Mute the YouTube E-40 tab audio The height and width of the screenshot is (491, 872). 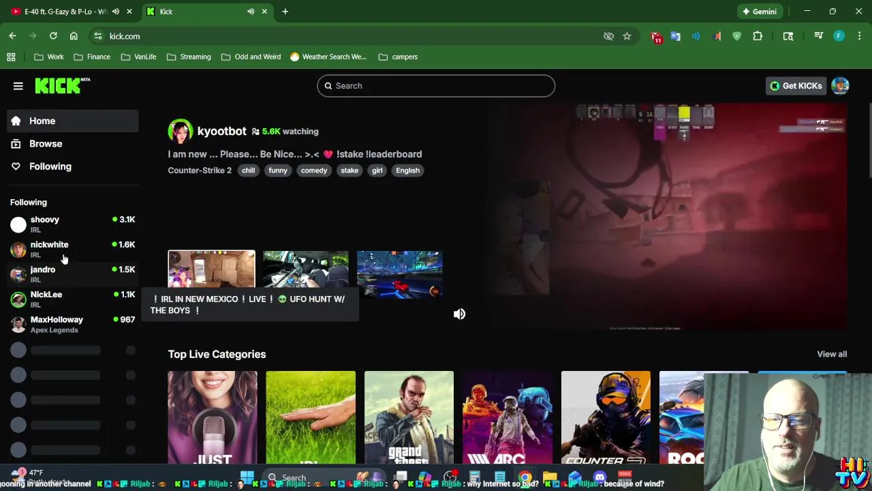(x=116, y=12)
